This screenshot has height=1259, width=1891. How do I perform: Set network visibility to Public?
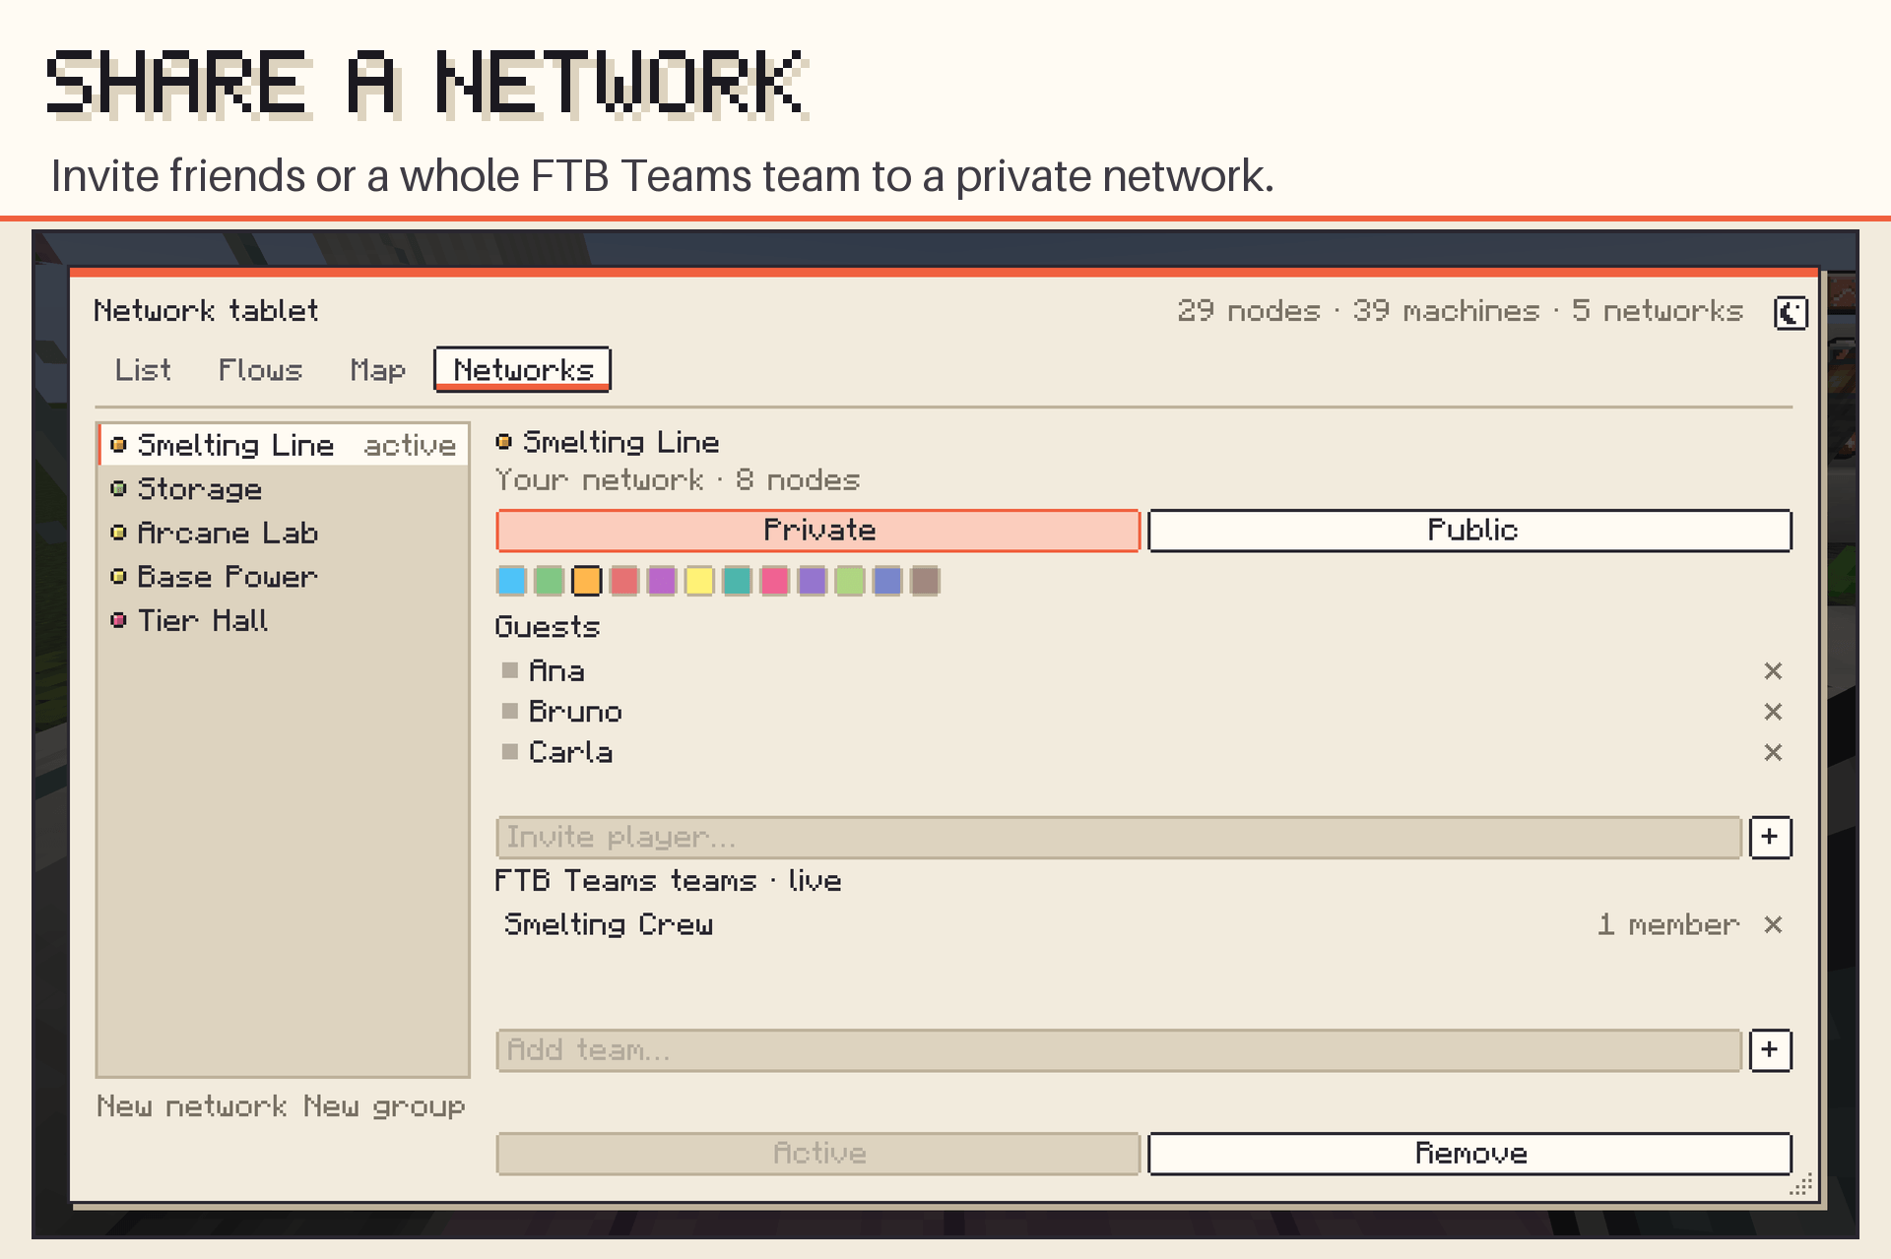point(1469,531)
